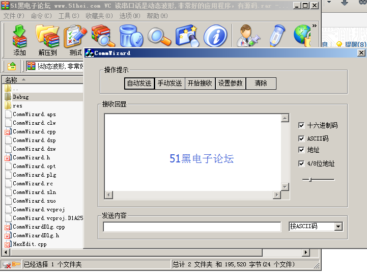Click the Protect globe-with-lock toolbar icon
The height and width of the screenshot is (277, 367).
tap(302, 36)
